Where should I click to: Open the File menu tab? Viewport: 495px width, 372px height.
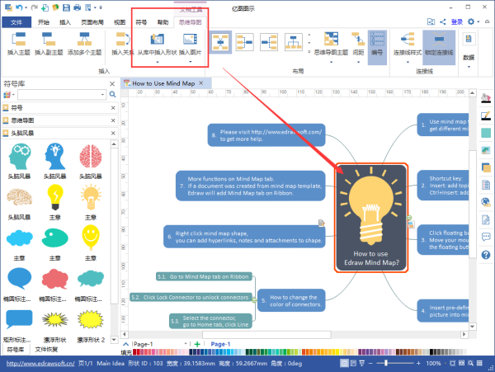coord(16,22)
